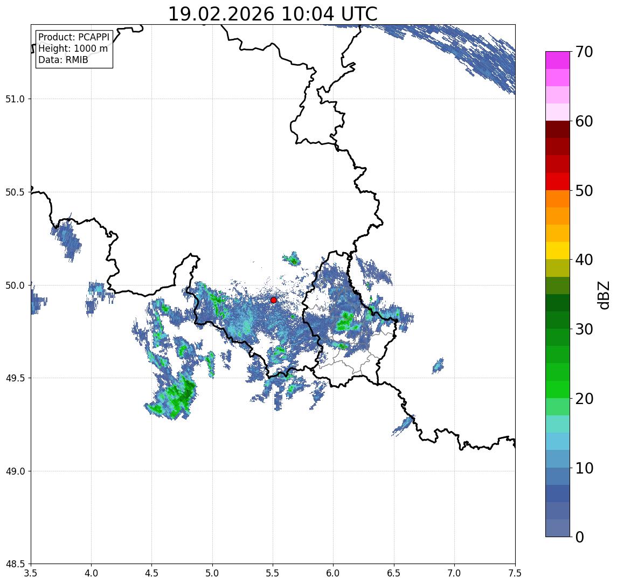
Task: Click colorbar tick label 10
Action: point(584,468)
